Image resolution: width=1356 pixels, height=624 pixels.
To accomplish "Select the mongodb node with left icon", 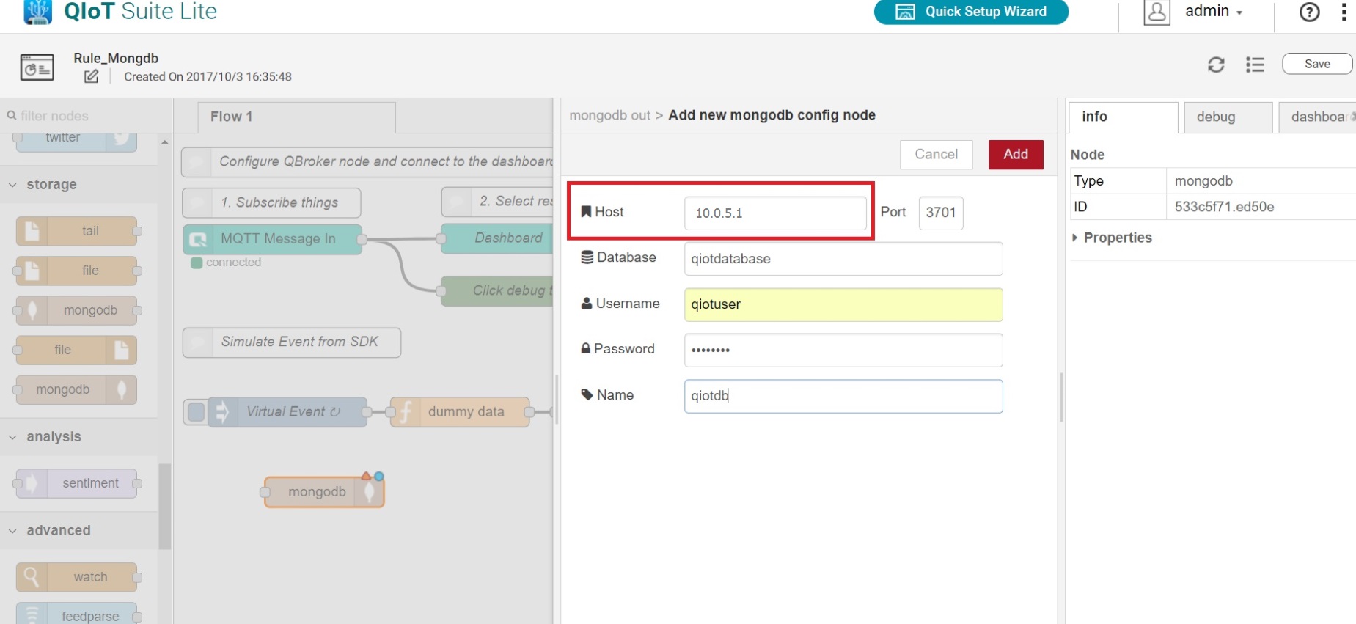I will (76, 310).
